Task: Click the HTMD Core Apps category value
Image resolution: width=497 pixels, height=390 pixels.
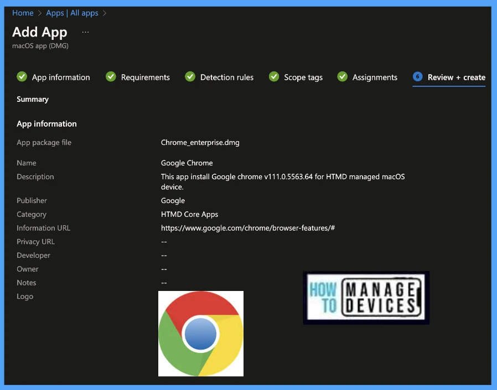Action: 189,214
